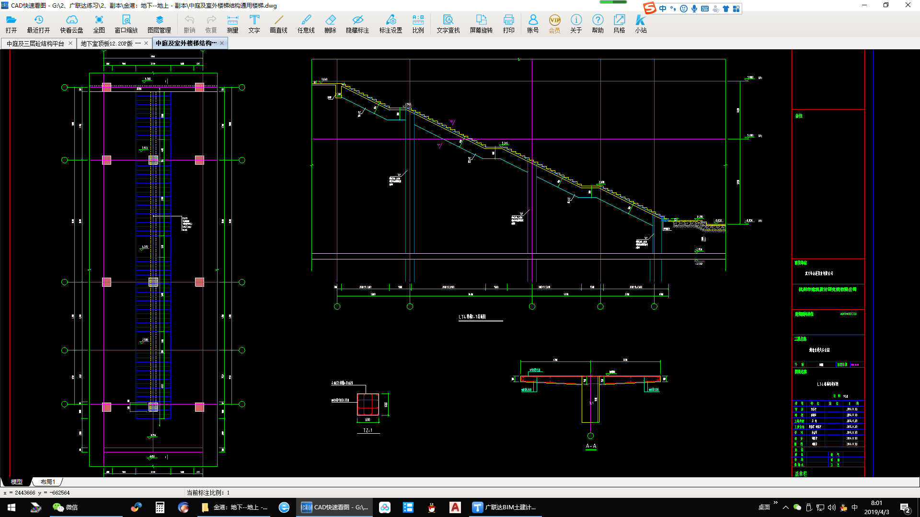Open AutoCAD red A taskbar icon
Viewport: 920px width, 517px height.
[x=455, y=507]
